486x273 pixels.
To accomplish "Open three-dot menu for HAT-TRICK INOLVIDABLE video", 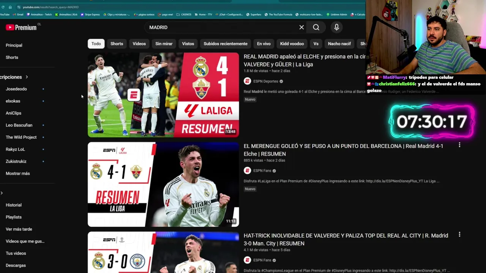I will point(459,235).
